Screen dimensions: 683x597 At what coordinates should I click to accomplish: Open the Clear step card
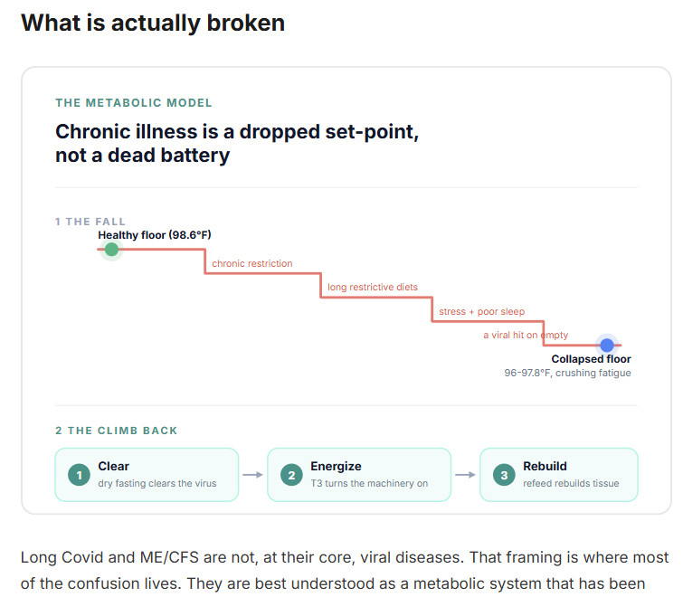147,475
